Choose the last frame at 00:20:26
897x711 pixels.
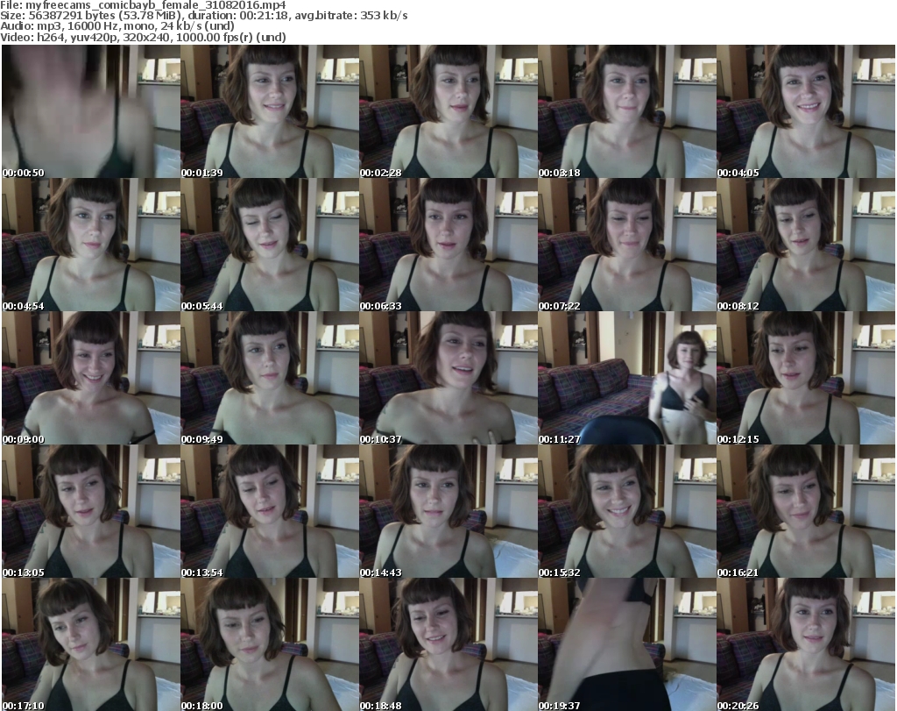coord(806,644)
